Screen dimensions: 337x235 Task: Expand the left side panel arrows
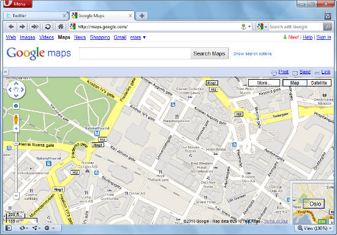pos(6,72)
